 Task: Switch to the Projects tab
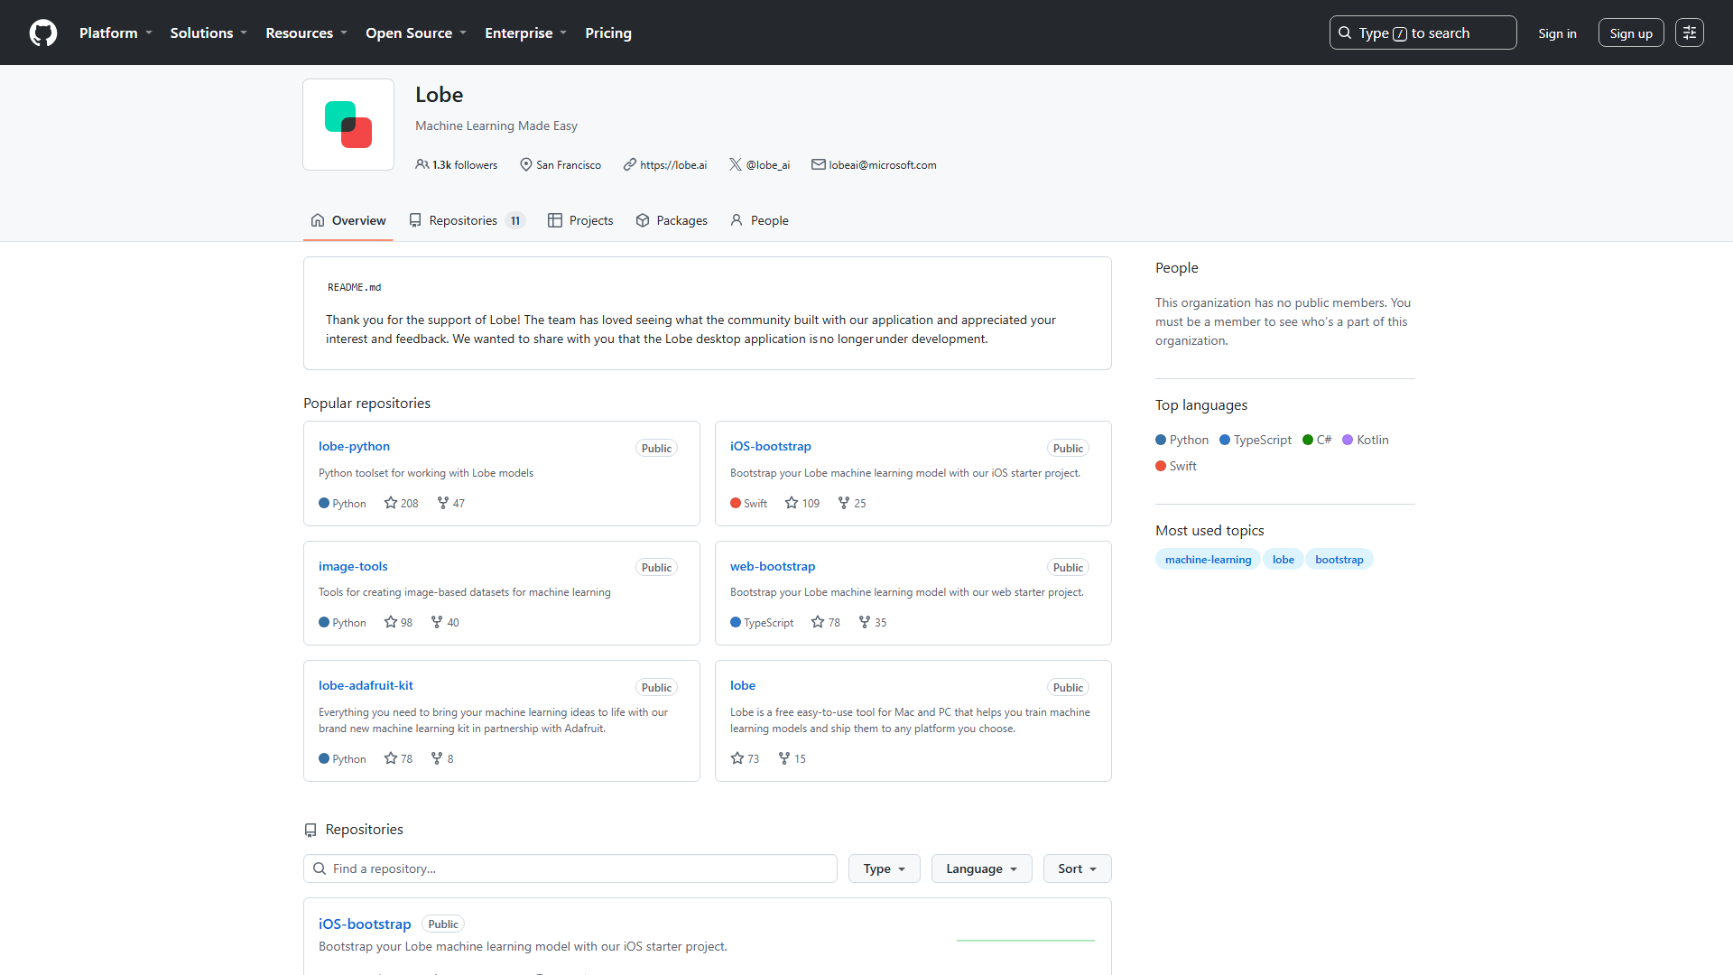pyautogui.click(x=580, y=220)
